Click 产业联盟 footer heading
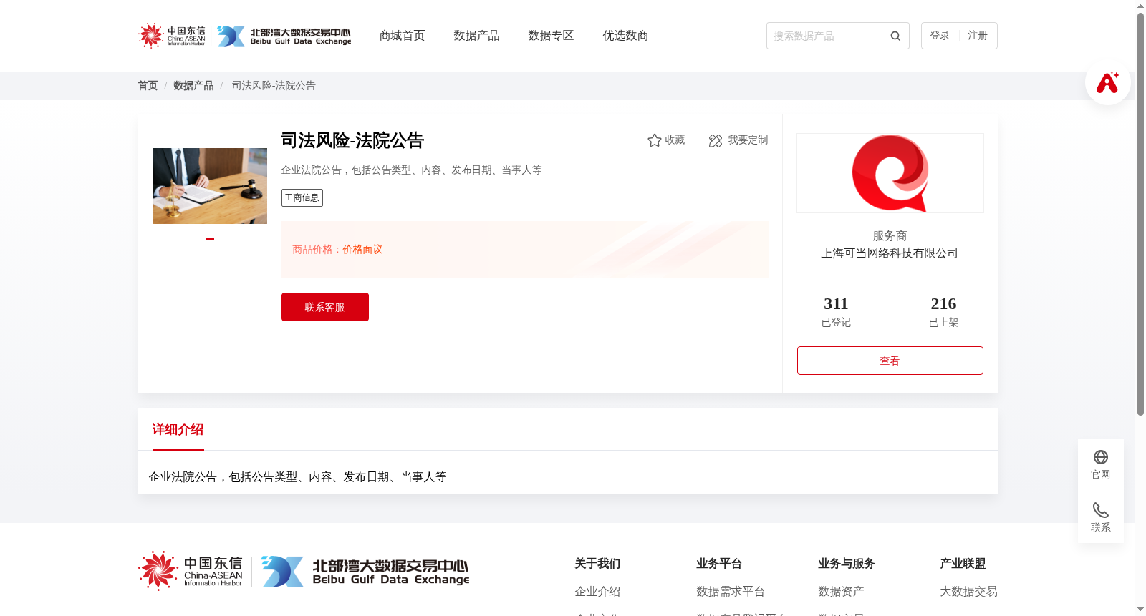The height and width of the screenshot is (616, 1146). pos(963,564)
